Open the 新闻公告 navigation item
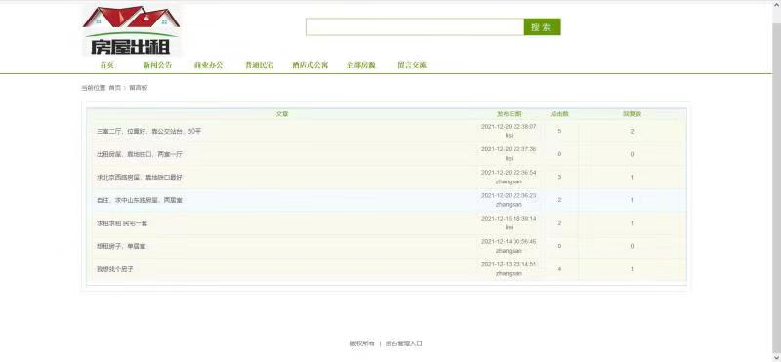Screen dimensions: 781x362 pos(157,65)
